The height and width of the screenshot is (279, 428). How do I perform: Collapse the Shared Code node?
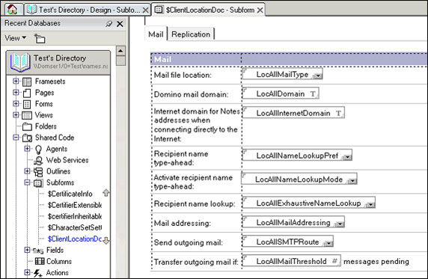16,137
